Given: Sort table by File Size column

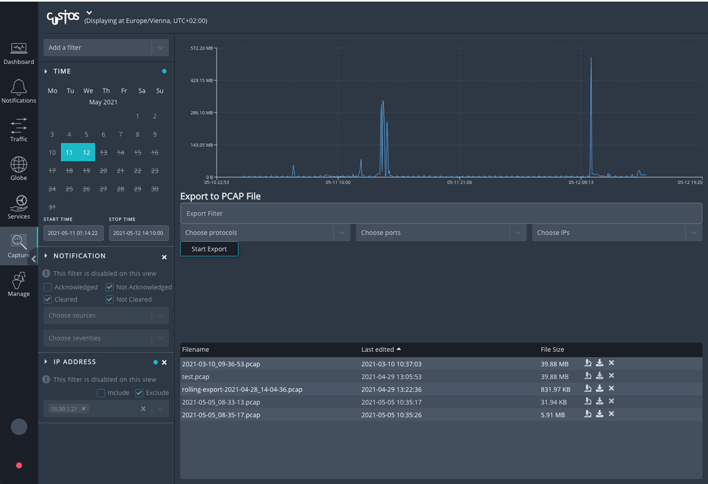Looking at the screenshot, I should [552, 349].
